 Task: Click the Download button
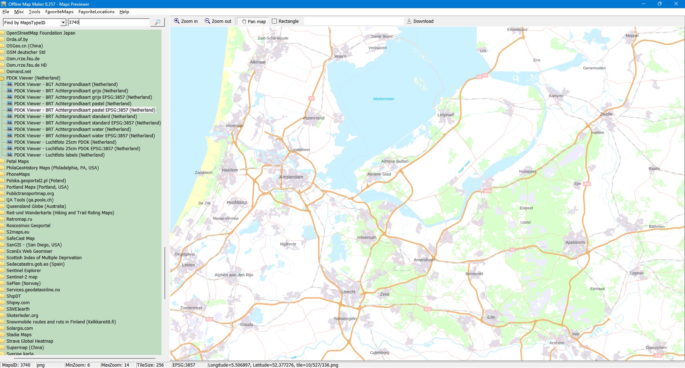420,21
